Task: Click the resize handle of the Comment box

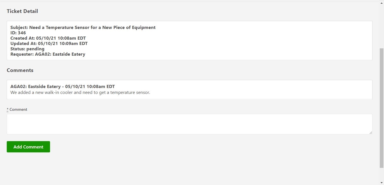Action: [371, 133]
